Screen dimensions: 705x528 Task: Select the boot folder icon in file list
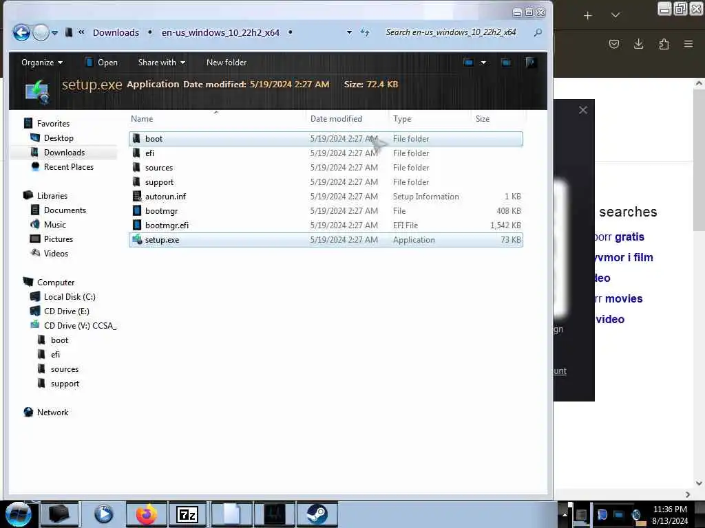point(136,139)
